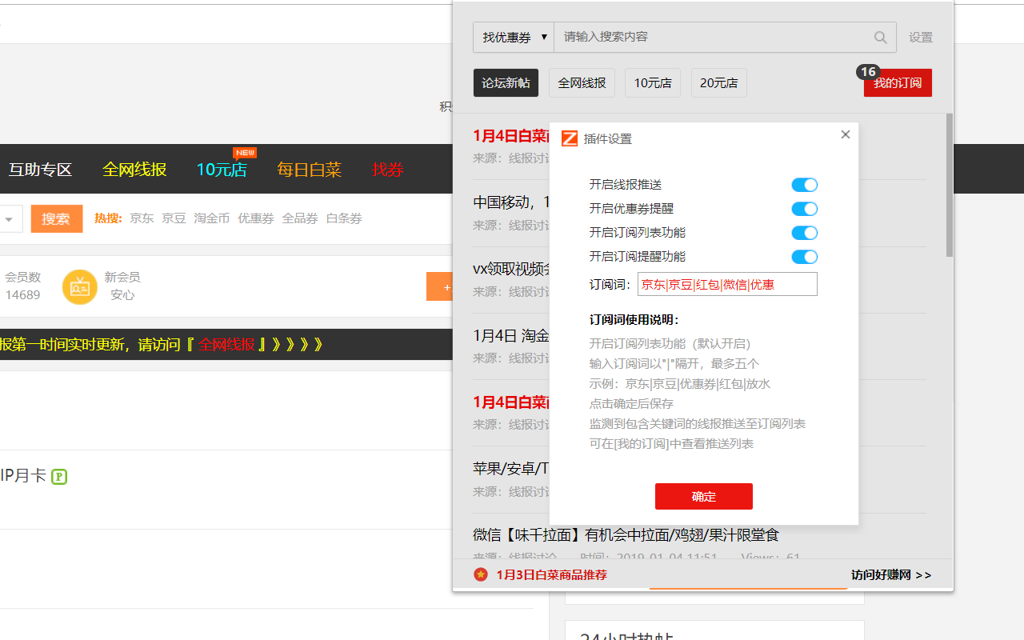Close the 插件设置 dialog
Image resolution: width=1024 pixels, height=640 pixels.
846,134
